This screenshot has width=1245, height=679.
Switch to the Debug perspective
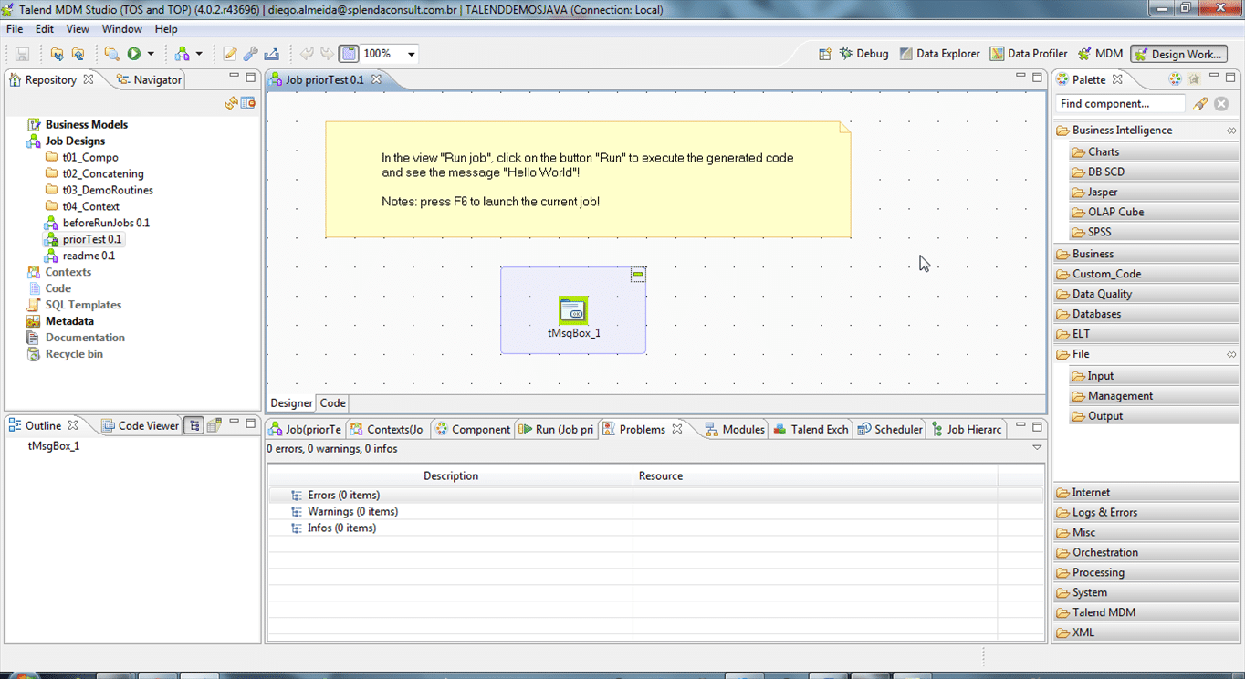(863, 54)
